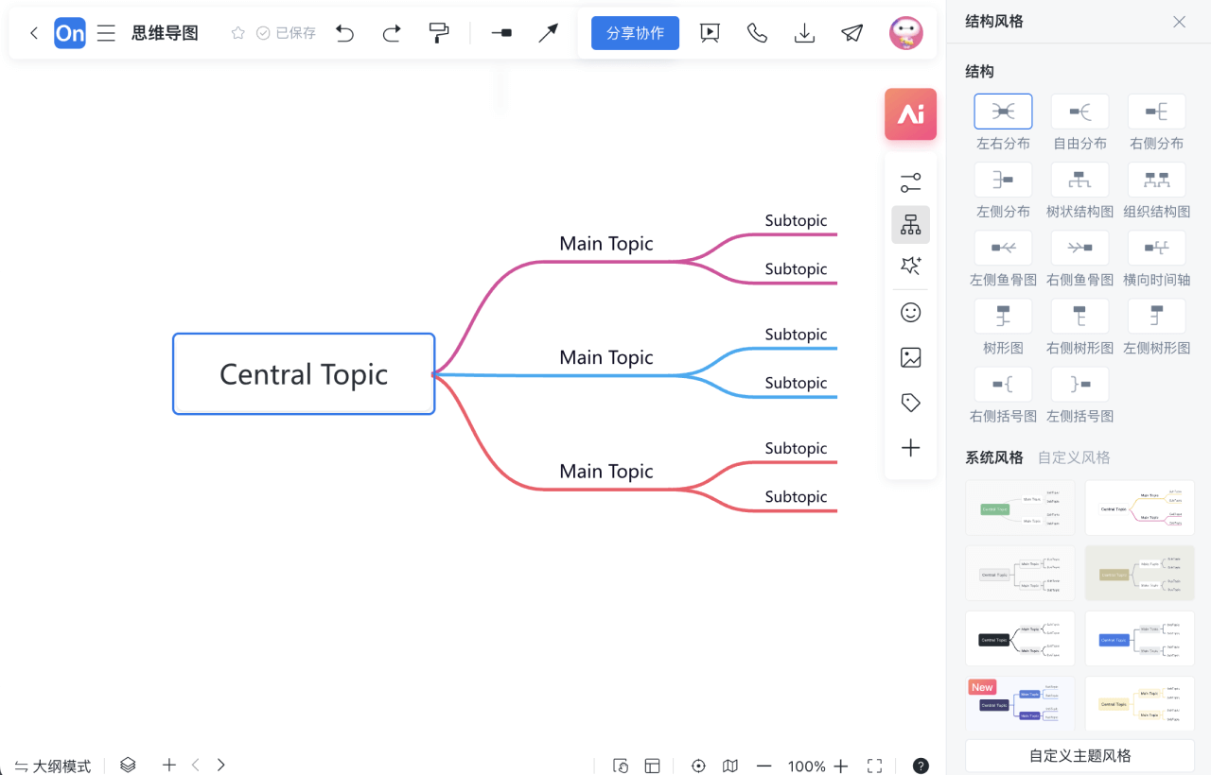Open the AI assistant button
Screen dimensions: 1211x775
(x=910, y=114)
